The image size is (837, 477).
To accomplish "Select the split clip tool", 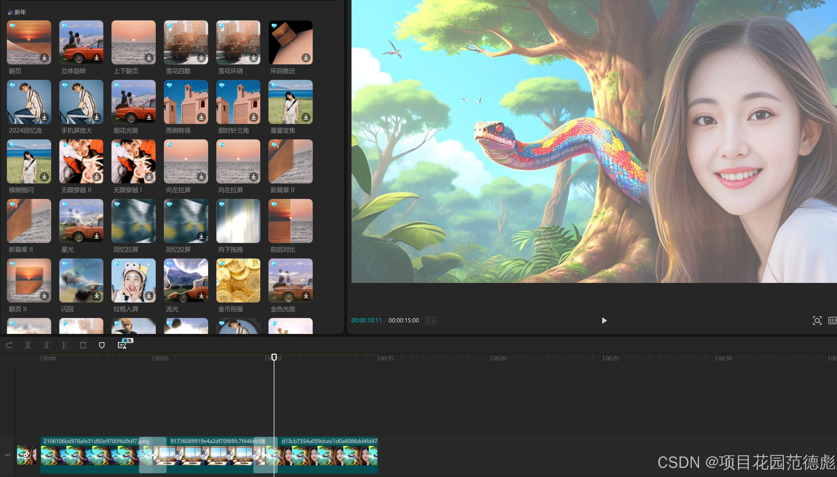I will tap(28, 345).
